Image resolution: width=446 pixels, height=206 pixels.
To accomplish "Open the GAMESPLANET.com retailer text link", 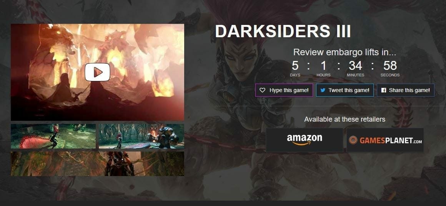I will tap(391, 140).
